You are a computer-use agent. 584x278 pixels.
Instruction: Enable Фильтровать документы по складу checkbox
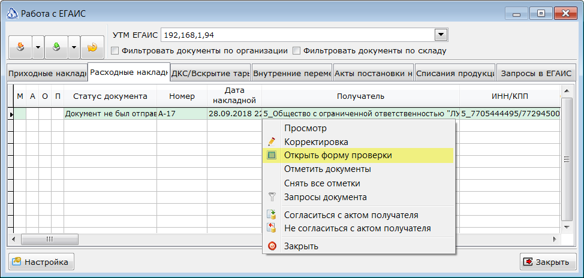[x=296, y=51]
